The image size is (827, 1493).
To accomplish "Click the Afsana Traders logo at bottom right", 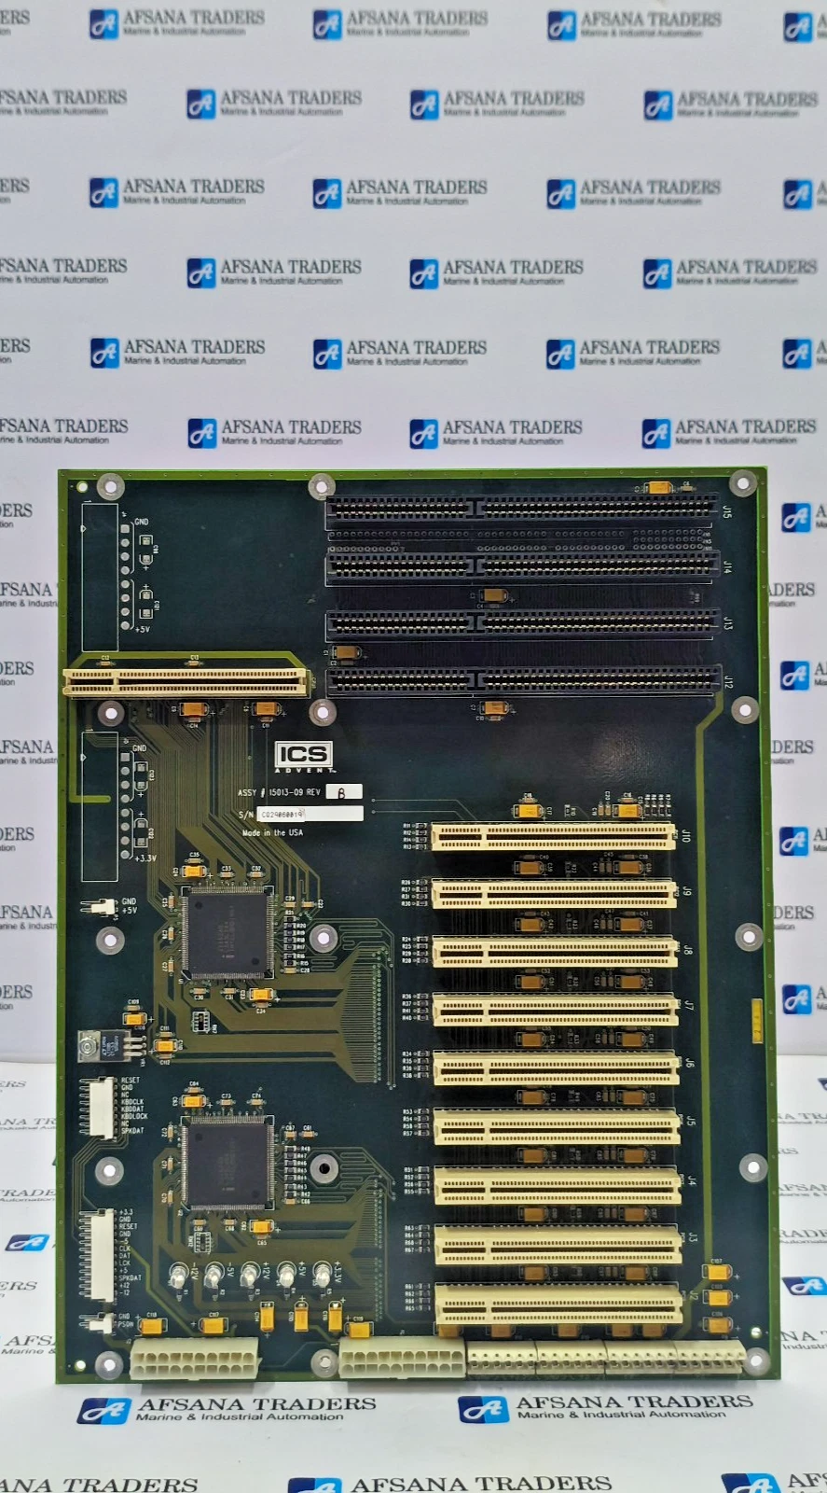I will coord(605,1408).
